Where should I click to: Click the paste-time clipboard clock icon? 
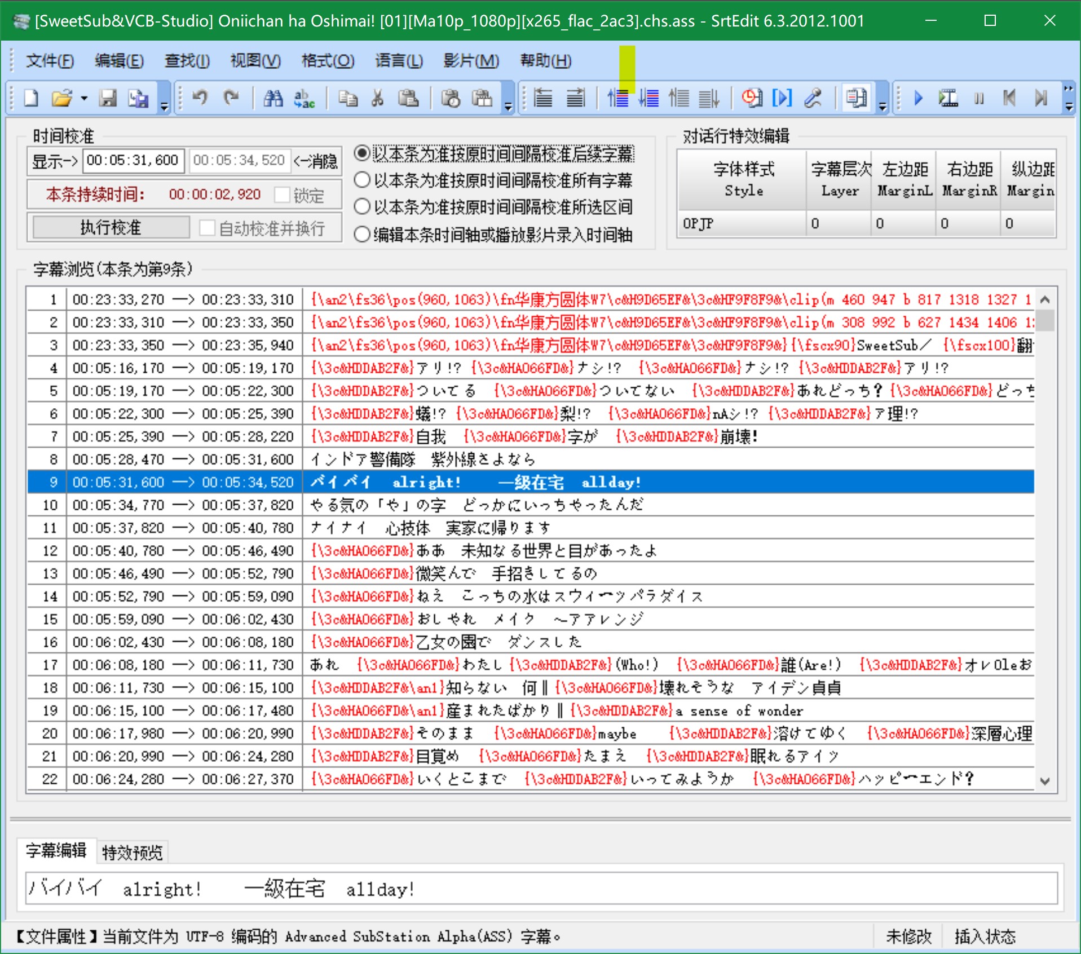(451, 99)
